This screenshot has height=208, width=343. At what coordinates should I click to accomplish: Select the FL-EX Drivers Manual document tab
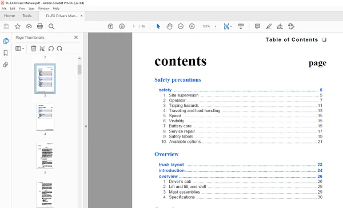pyautogui.click(x=62, y=16)
